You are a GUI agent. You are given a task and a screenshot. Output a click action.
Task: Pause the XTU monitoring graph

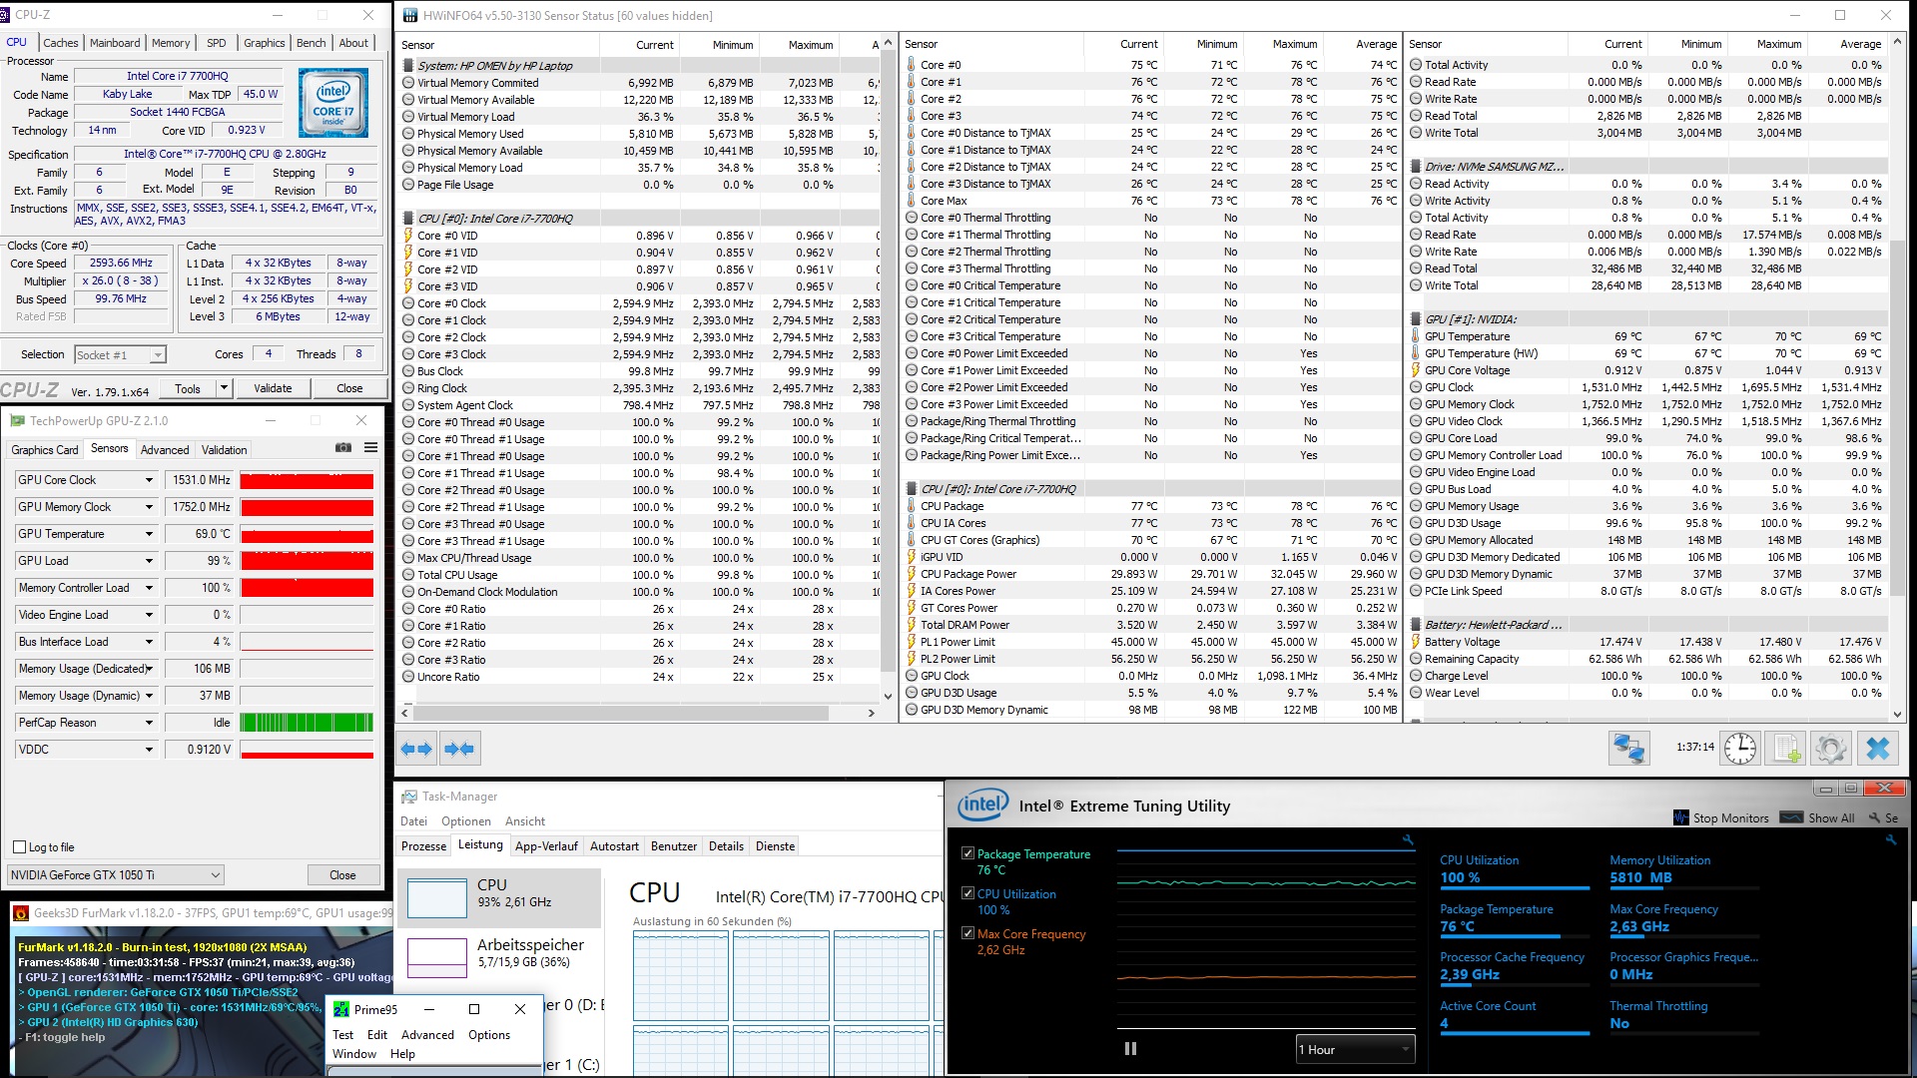1131,1049
